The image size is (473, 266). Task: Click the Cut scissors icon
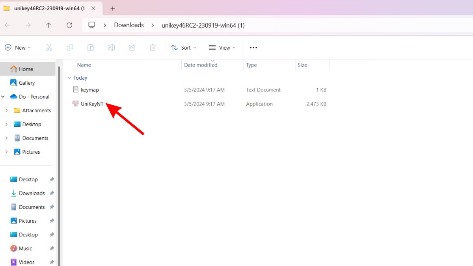tap(49, 48)
